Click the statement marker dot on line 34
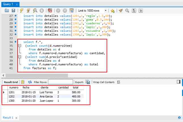This screenshot has width=183, height=122. (16, 42)
